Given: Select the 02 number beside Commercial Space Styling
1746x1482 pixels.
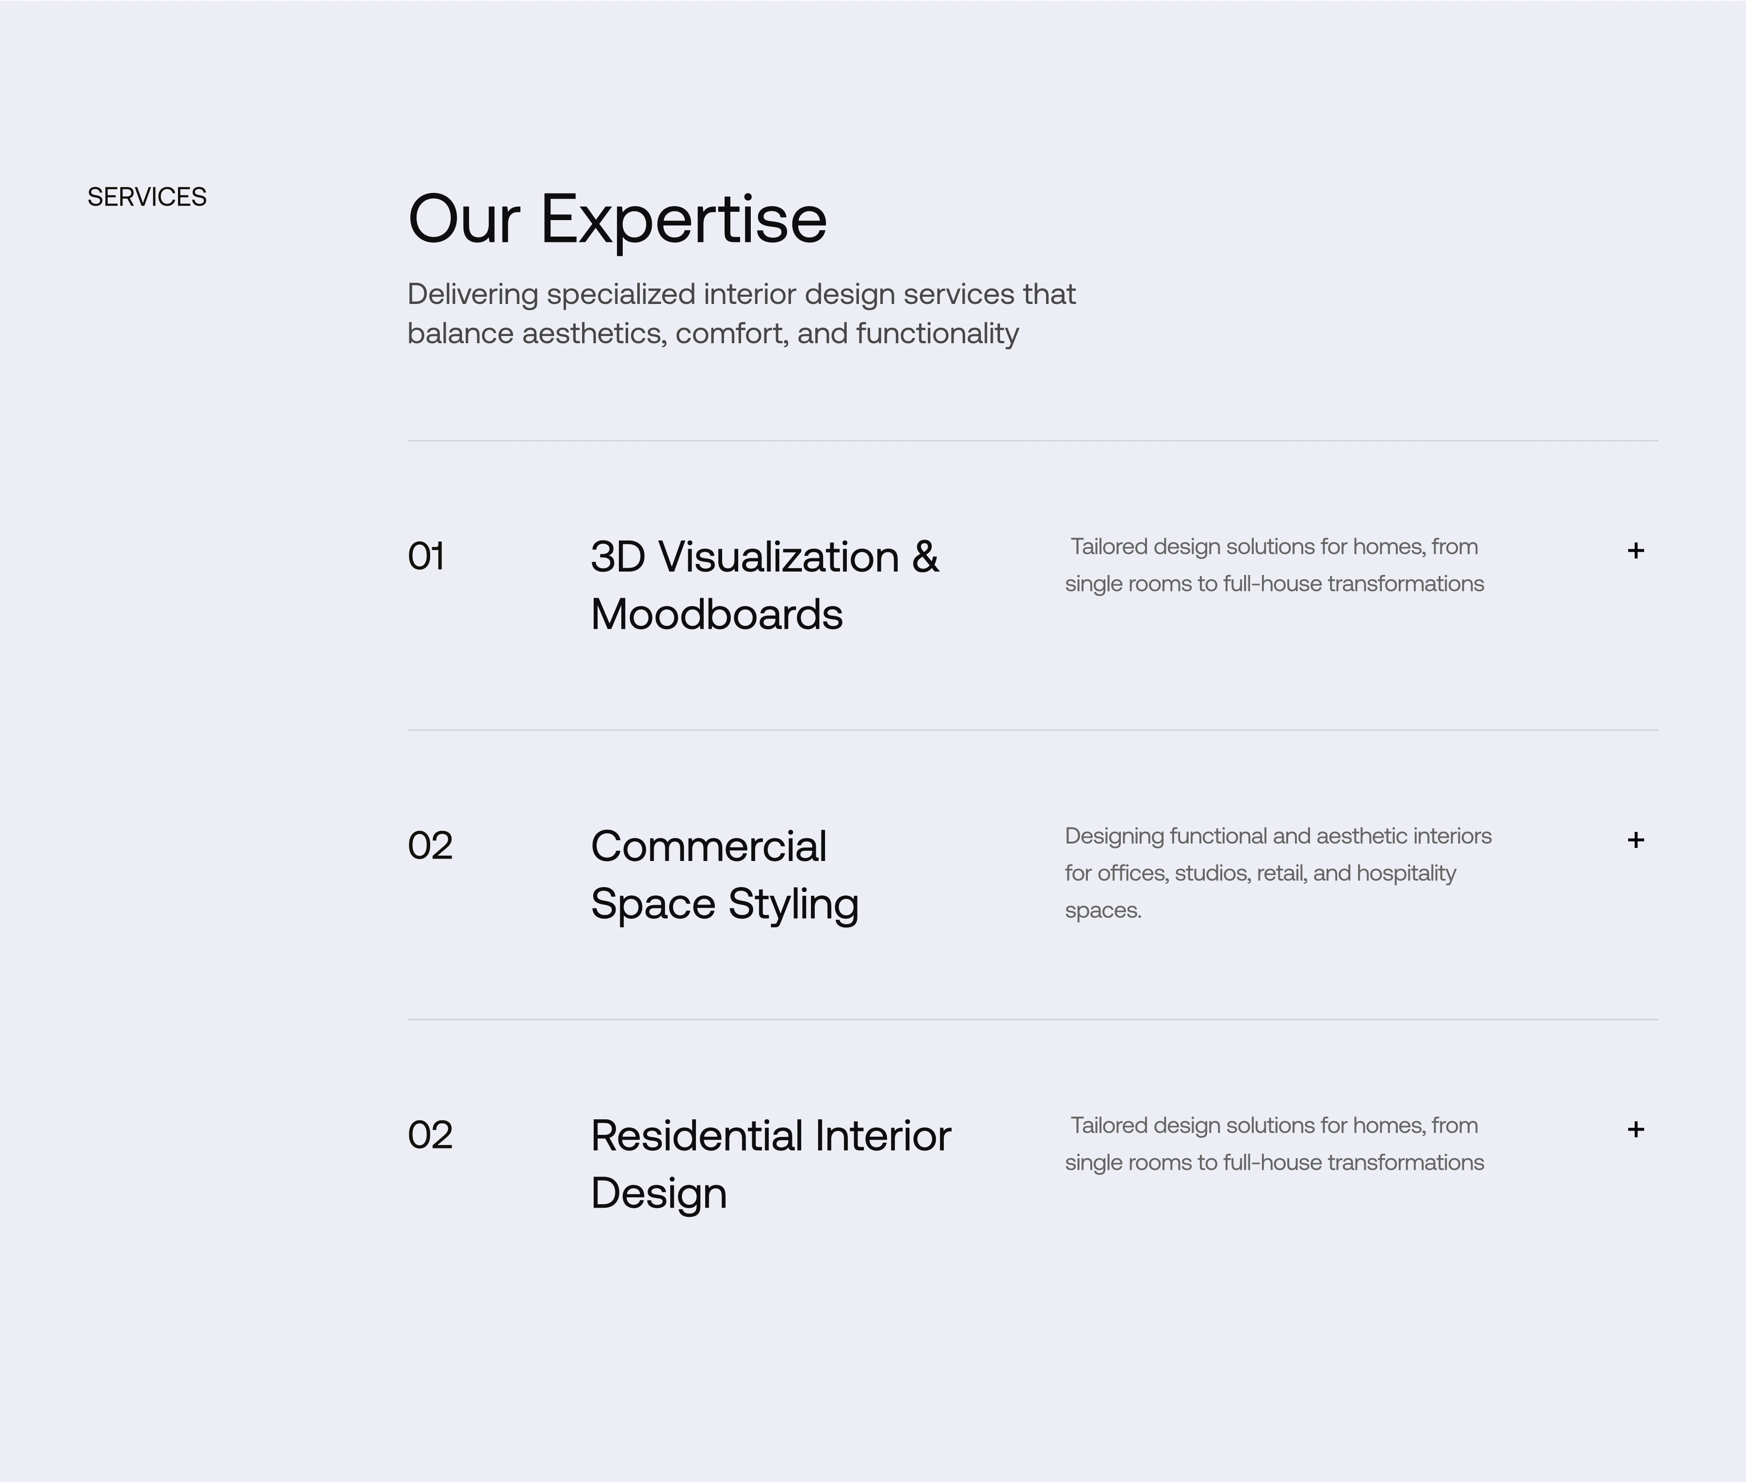Looking at the screenshot, I should point(430,845).
